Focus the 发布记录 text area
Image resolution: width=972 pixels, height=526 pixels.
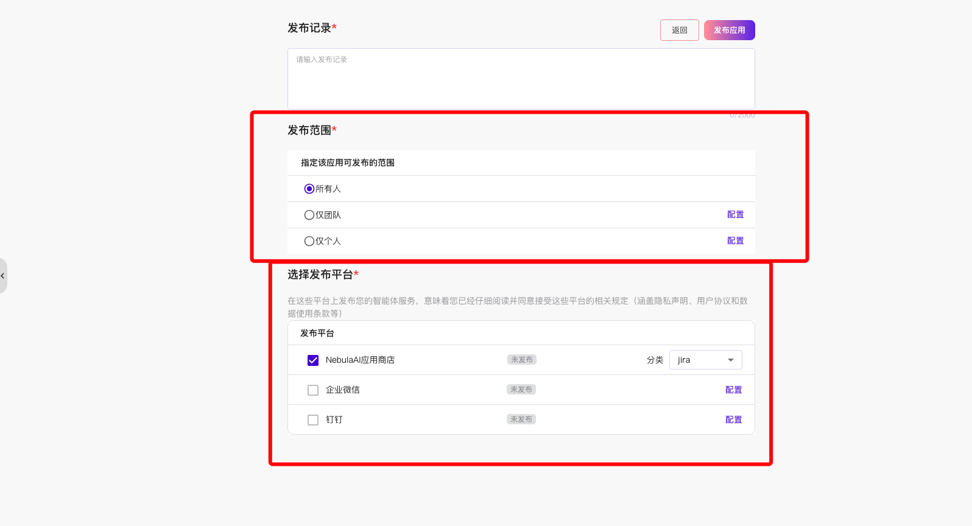pos(521,79)
